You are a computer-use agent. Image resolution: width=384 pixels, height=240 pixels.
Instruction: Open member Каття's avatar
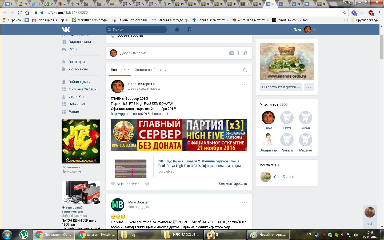[287, 118]
